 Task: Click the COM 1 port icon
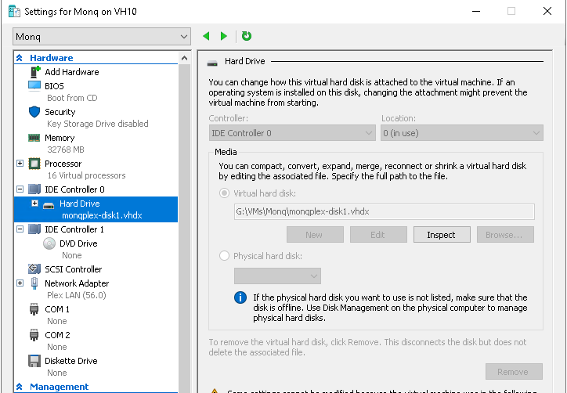pyautogui.click(x=34, y=309)
